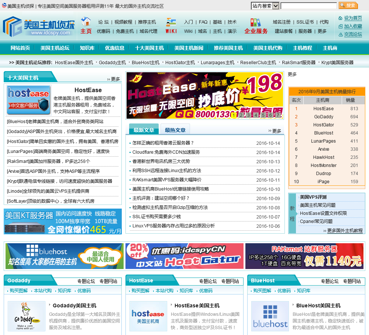
Task: Show banner slide number 5
Action: [x=263, y=115]
